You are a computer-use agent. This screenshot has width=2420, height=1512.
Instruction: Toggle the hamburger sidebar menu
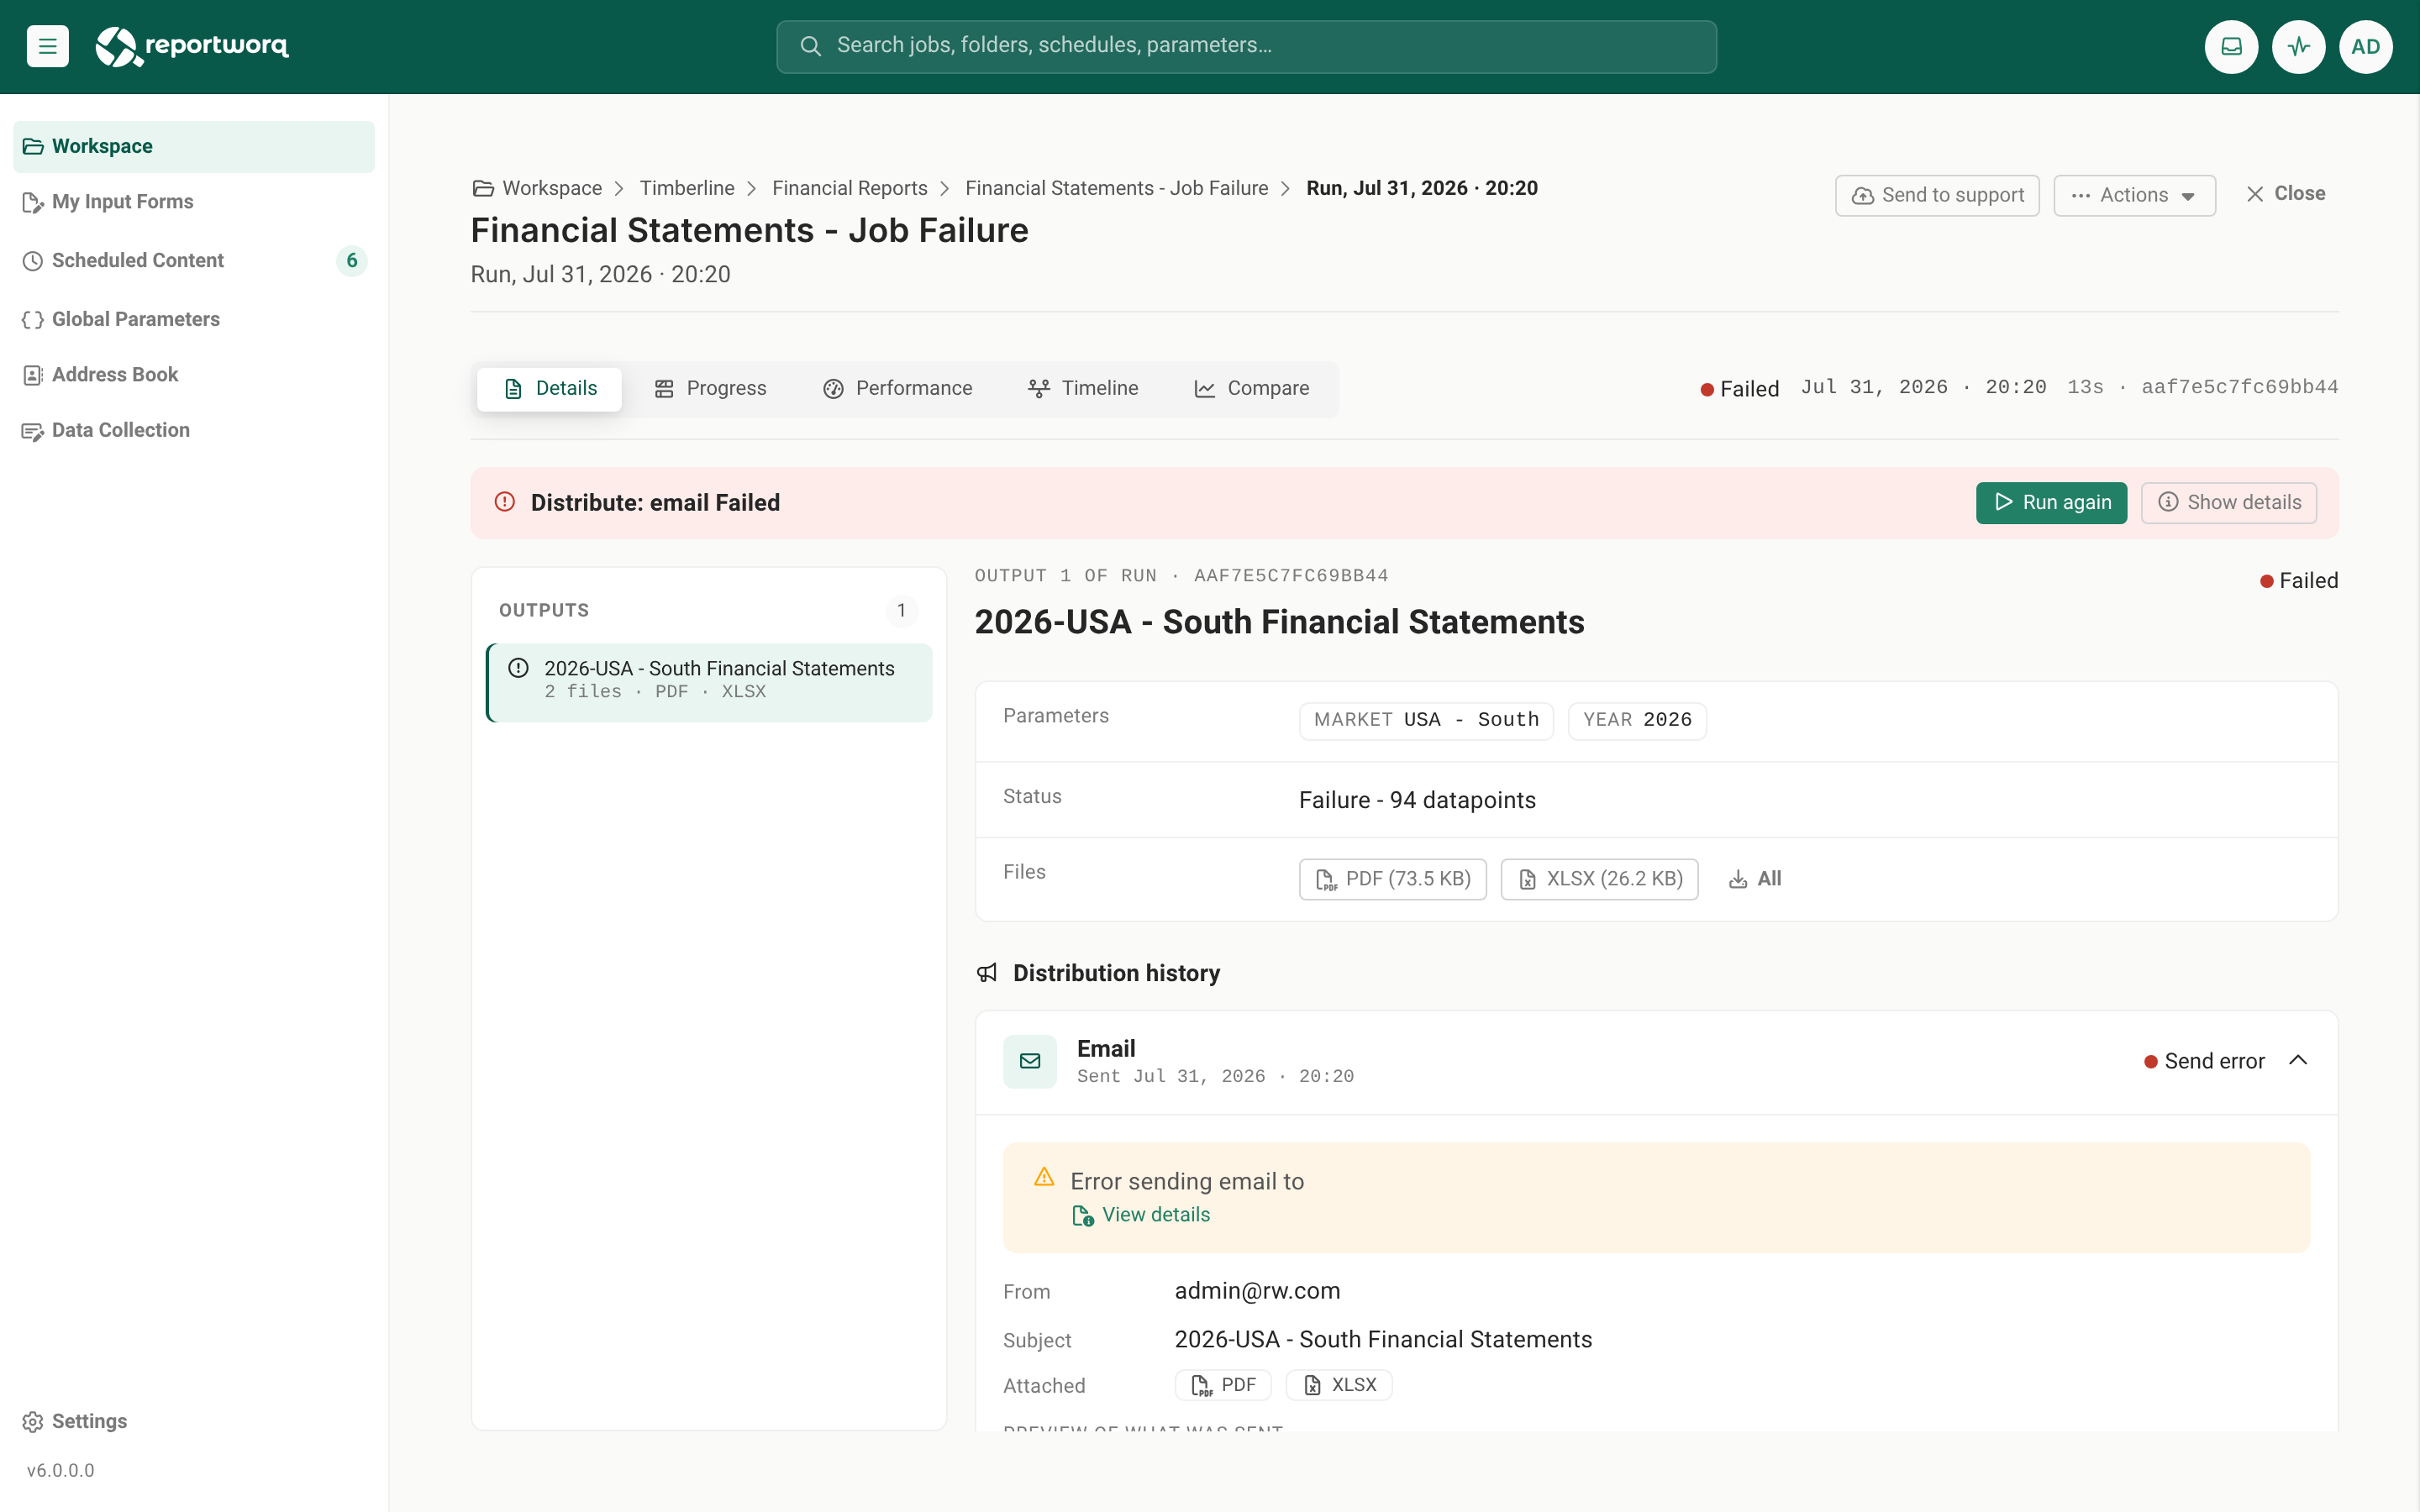(47, 46)
